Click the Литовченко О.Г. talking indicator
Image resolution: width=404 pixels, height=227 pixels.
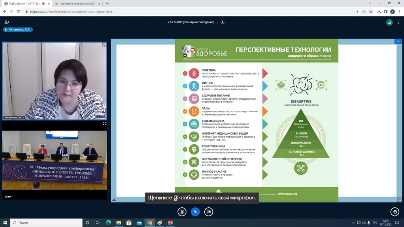click(x=18, y=30)
